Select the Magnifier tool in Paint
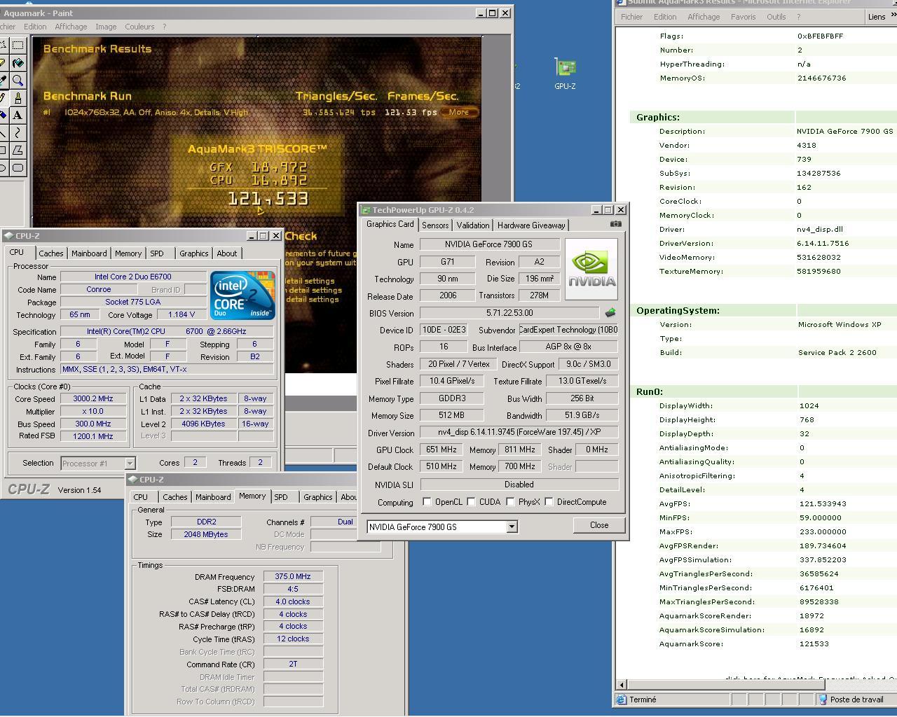Image resolution: width=897 pixels, height=717 pixels. 18,81
